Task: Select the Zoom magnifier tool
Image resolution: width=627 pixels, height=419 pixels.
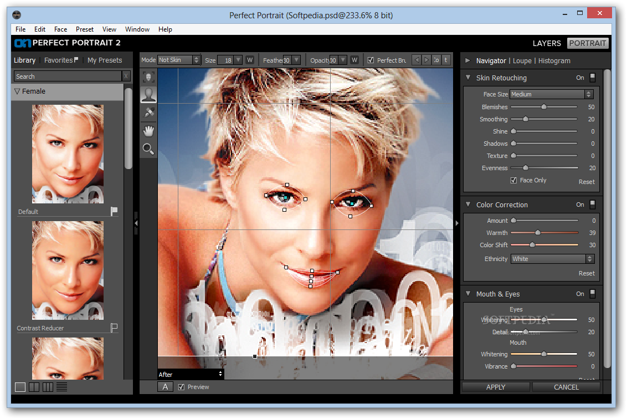Action: point(148,149)
